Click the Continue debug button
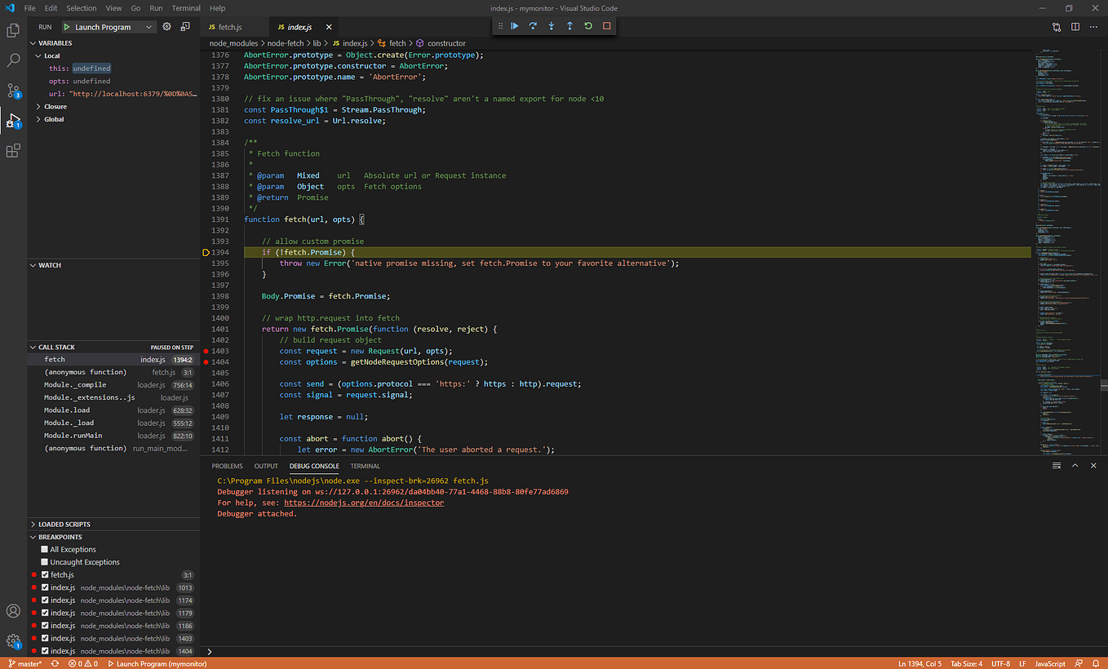The width and height of the screenshot is (1108, 669). pyautogui.click(x=515, y=26)
